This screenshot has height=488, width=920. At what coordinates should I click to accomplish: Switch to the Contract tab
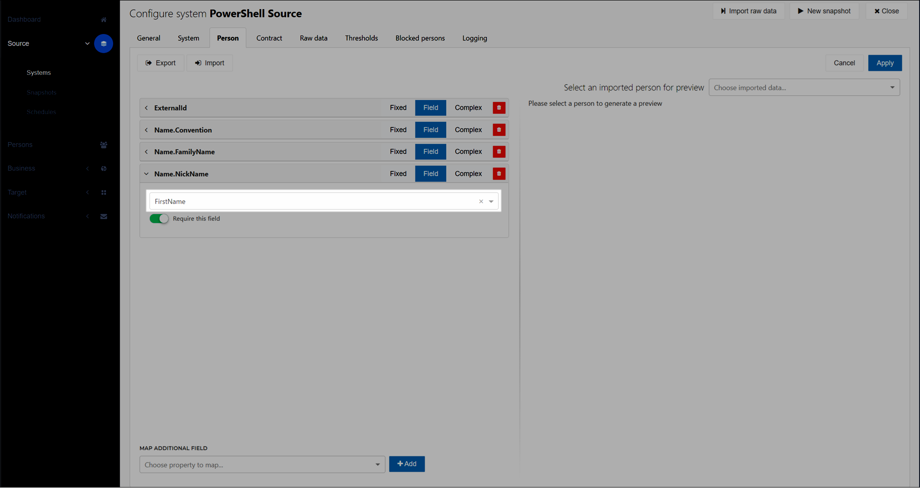pos(269,38)
